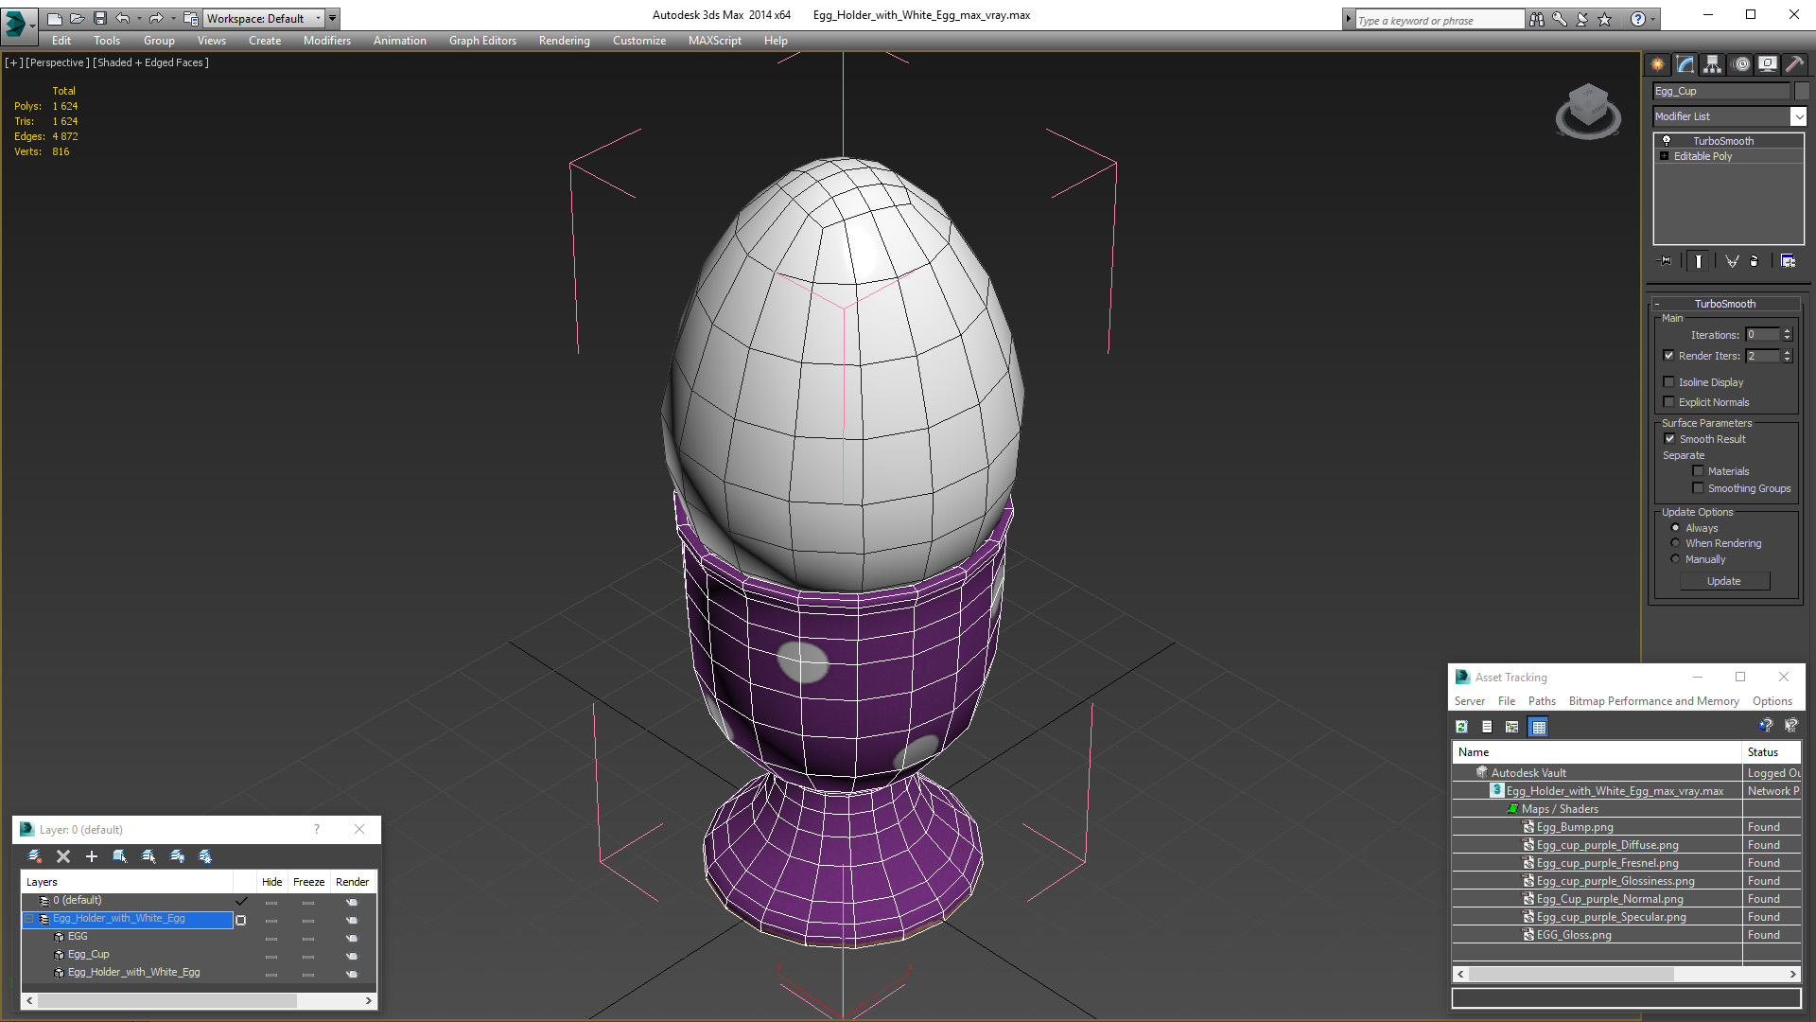
Task: Open the Rendering menu in menu bar
Action: click(564, 40)
